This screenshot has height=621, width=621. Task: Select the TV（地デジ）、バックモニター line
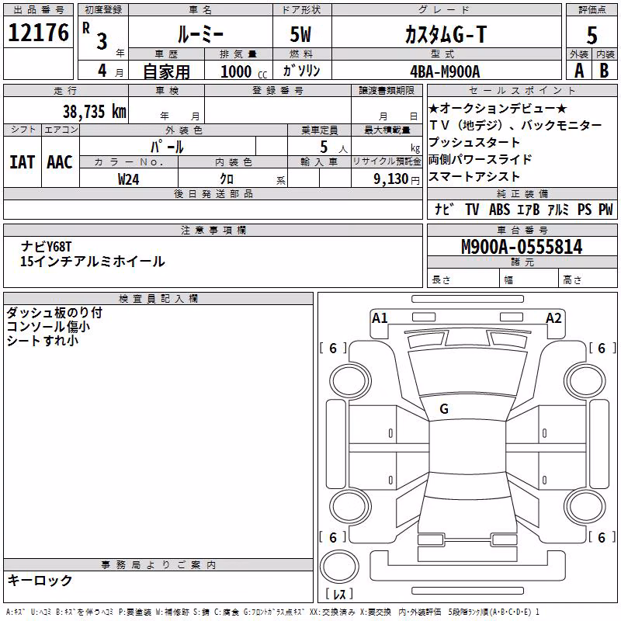pos(515,125)
